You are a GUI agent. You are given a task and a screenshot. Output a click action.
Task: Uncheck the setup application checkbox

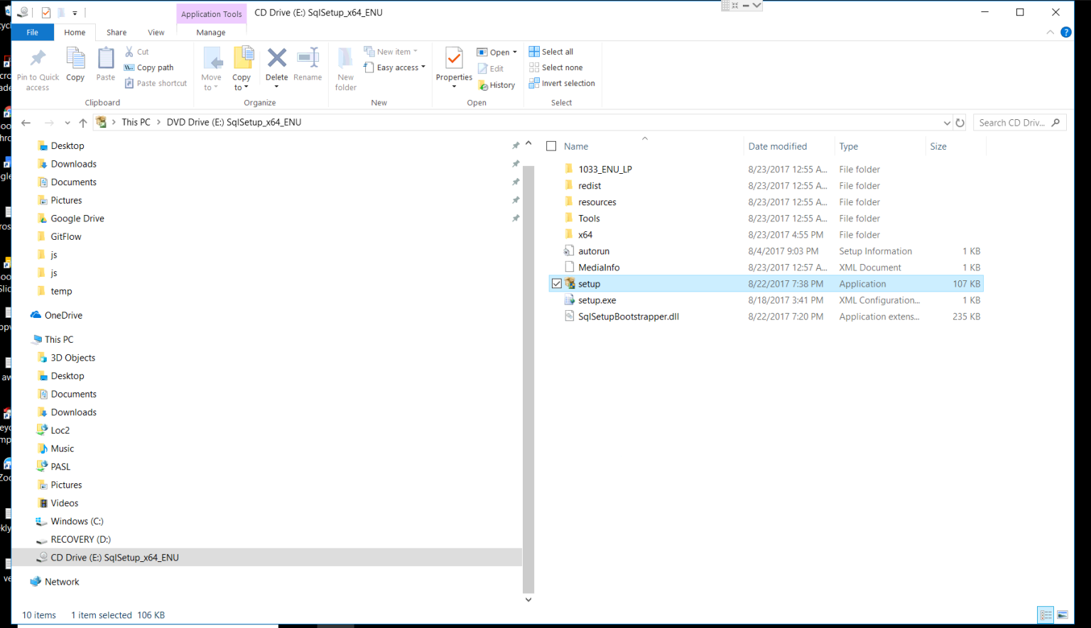(x=557, y=284)
